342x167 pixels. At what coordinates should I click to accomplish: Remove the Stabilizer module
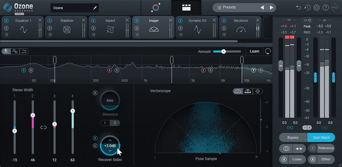83,20
